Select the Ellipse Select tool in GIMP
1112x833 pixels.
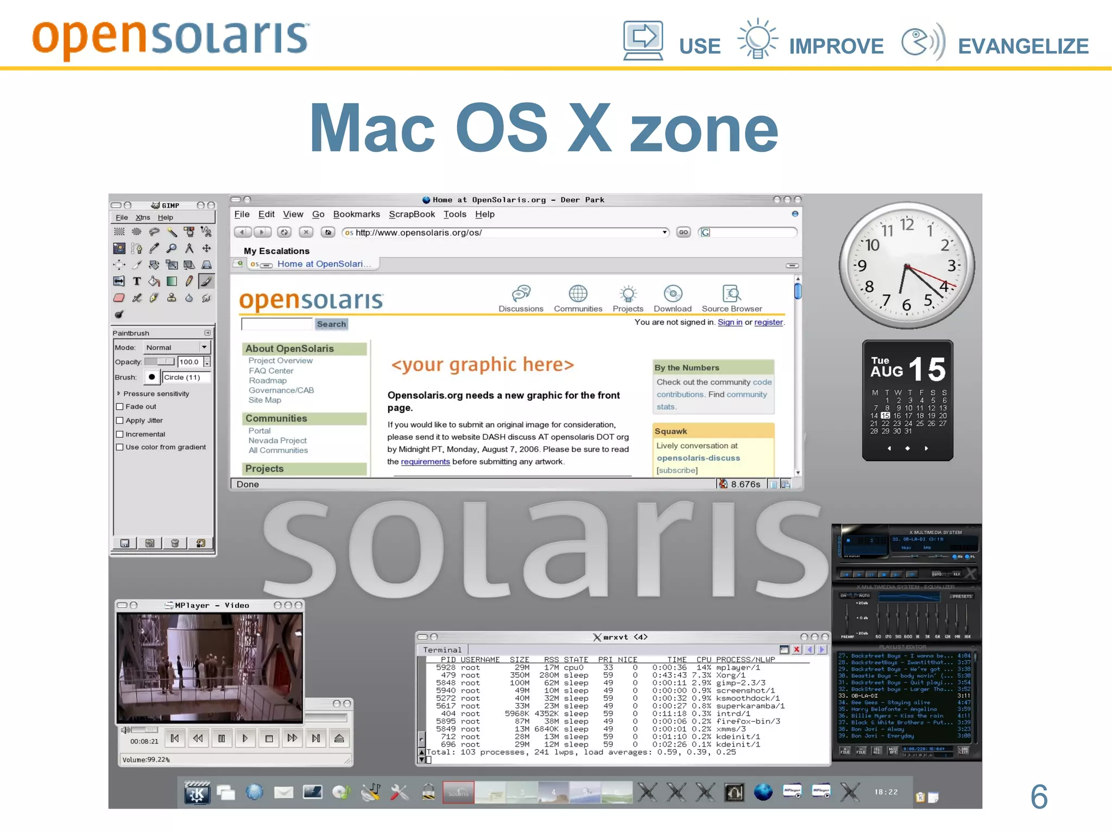(136, 232)
